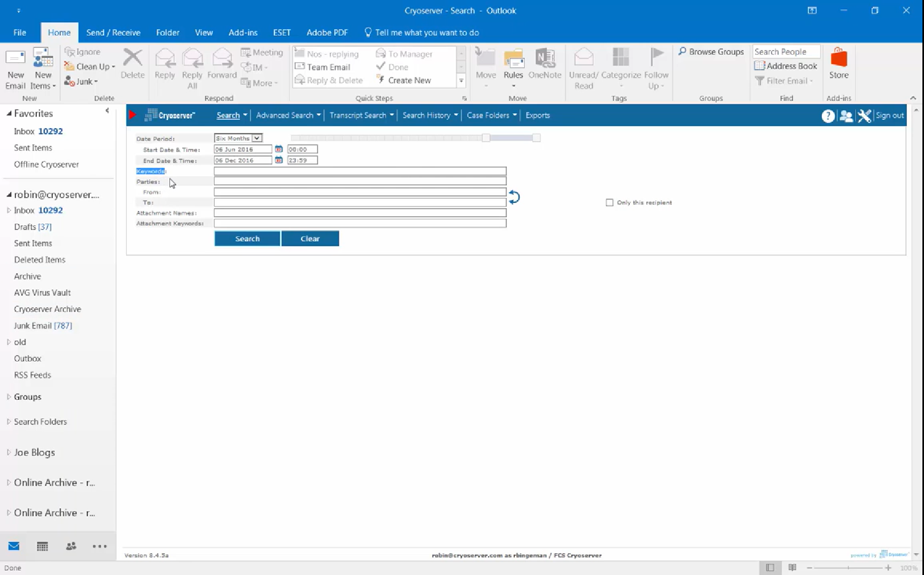Click the date range slider handle

486,138
